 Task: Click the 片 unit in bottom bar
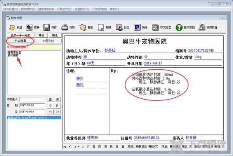[89, 147]
